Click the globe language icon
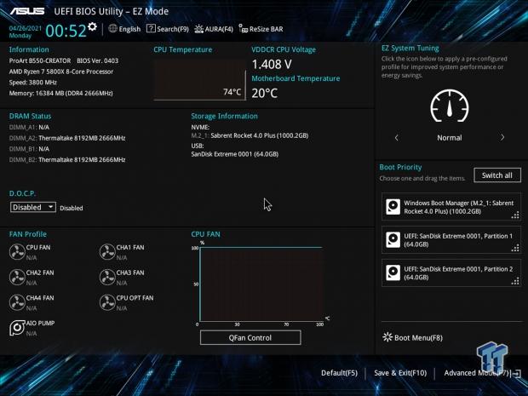Screen dimensions: 528x396 112,28
